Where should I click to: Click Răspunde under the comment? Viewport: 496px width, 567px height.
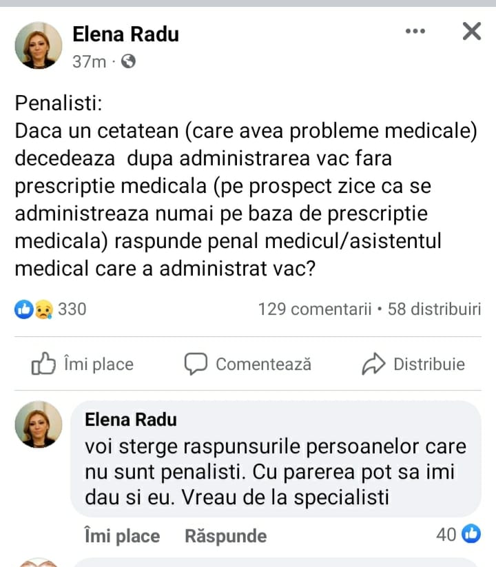pyautogui.click(x=225, y=536)
